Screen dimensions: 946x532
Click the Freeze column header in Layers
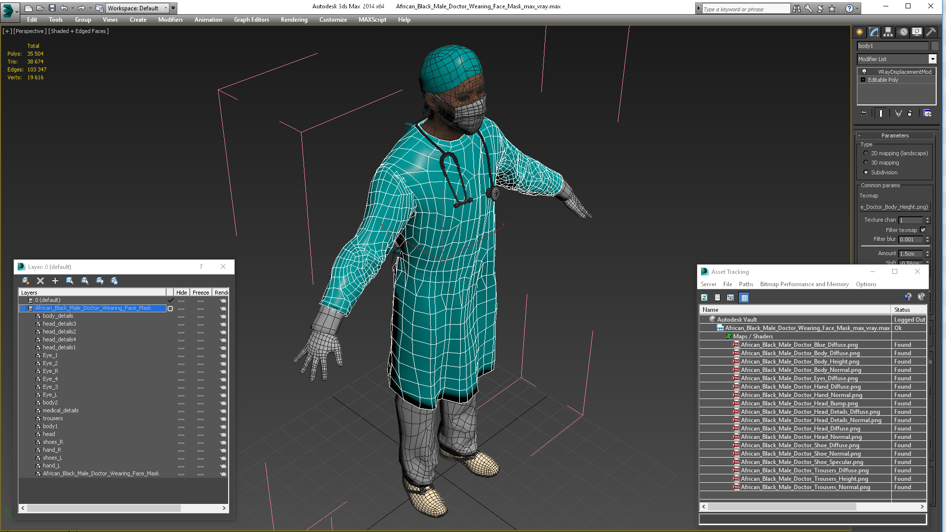201,293
